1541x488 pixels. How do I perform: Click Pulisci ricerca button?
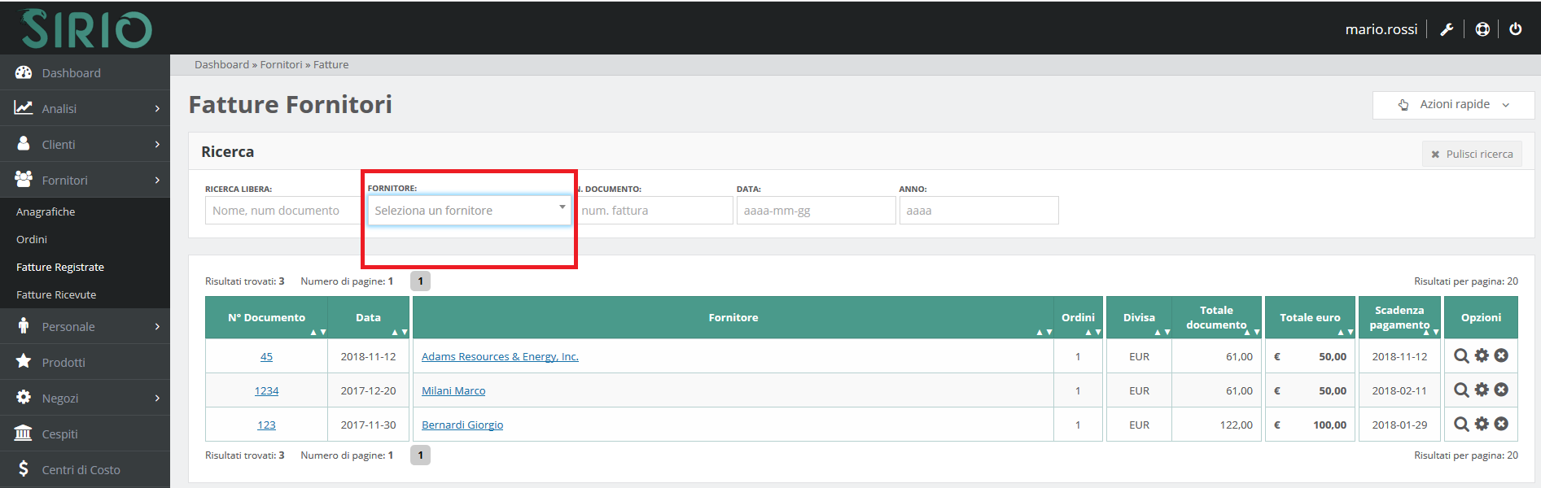pos(1472,154)
